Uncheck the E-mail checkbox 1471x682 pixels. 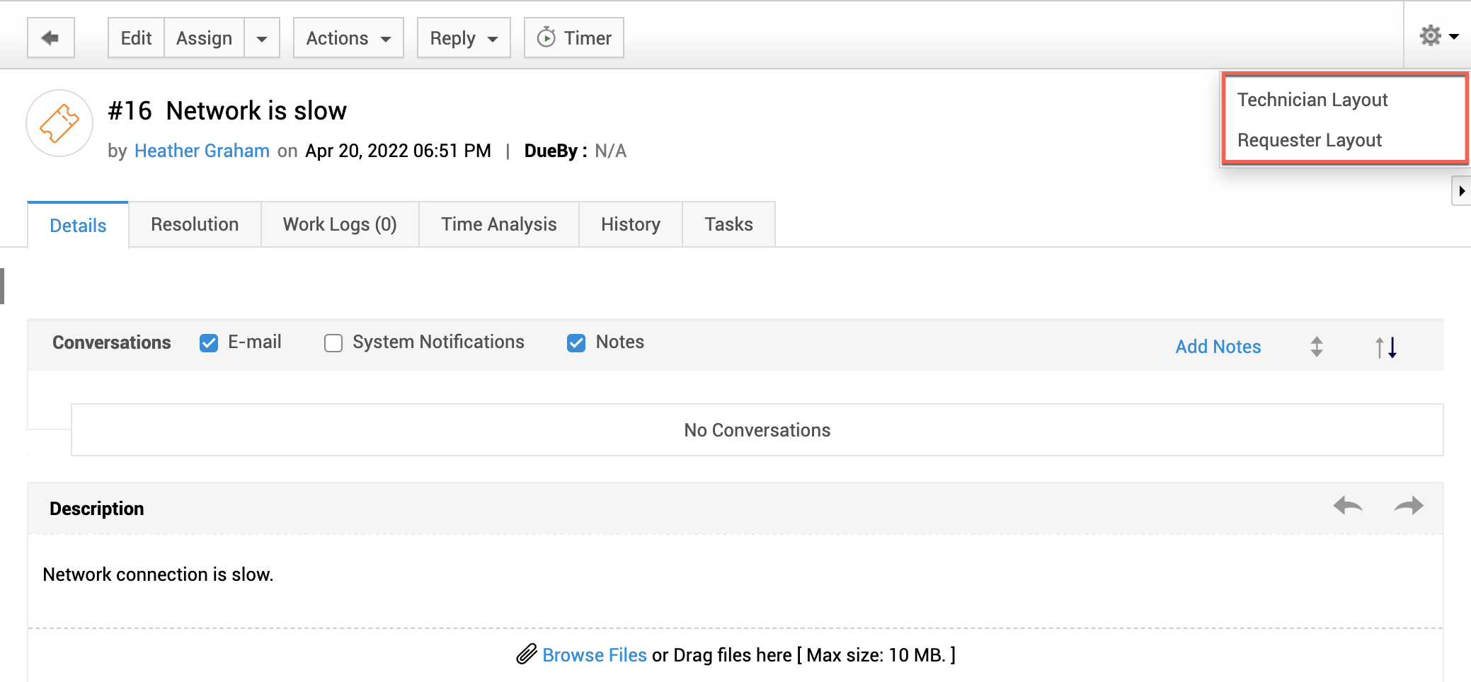pos(209,343)
